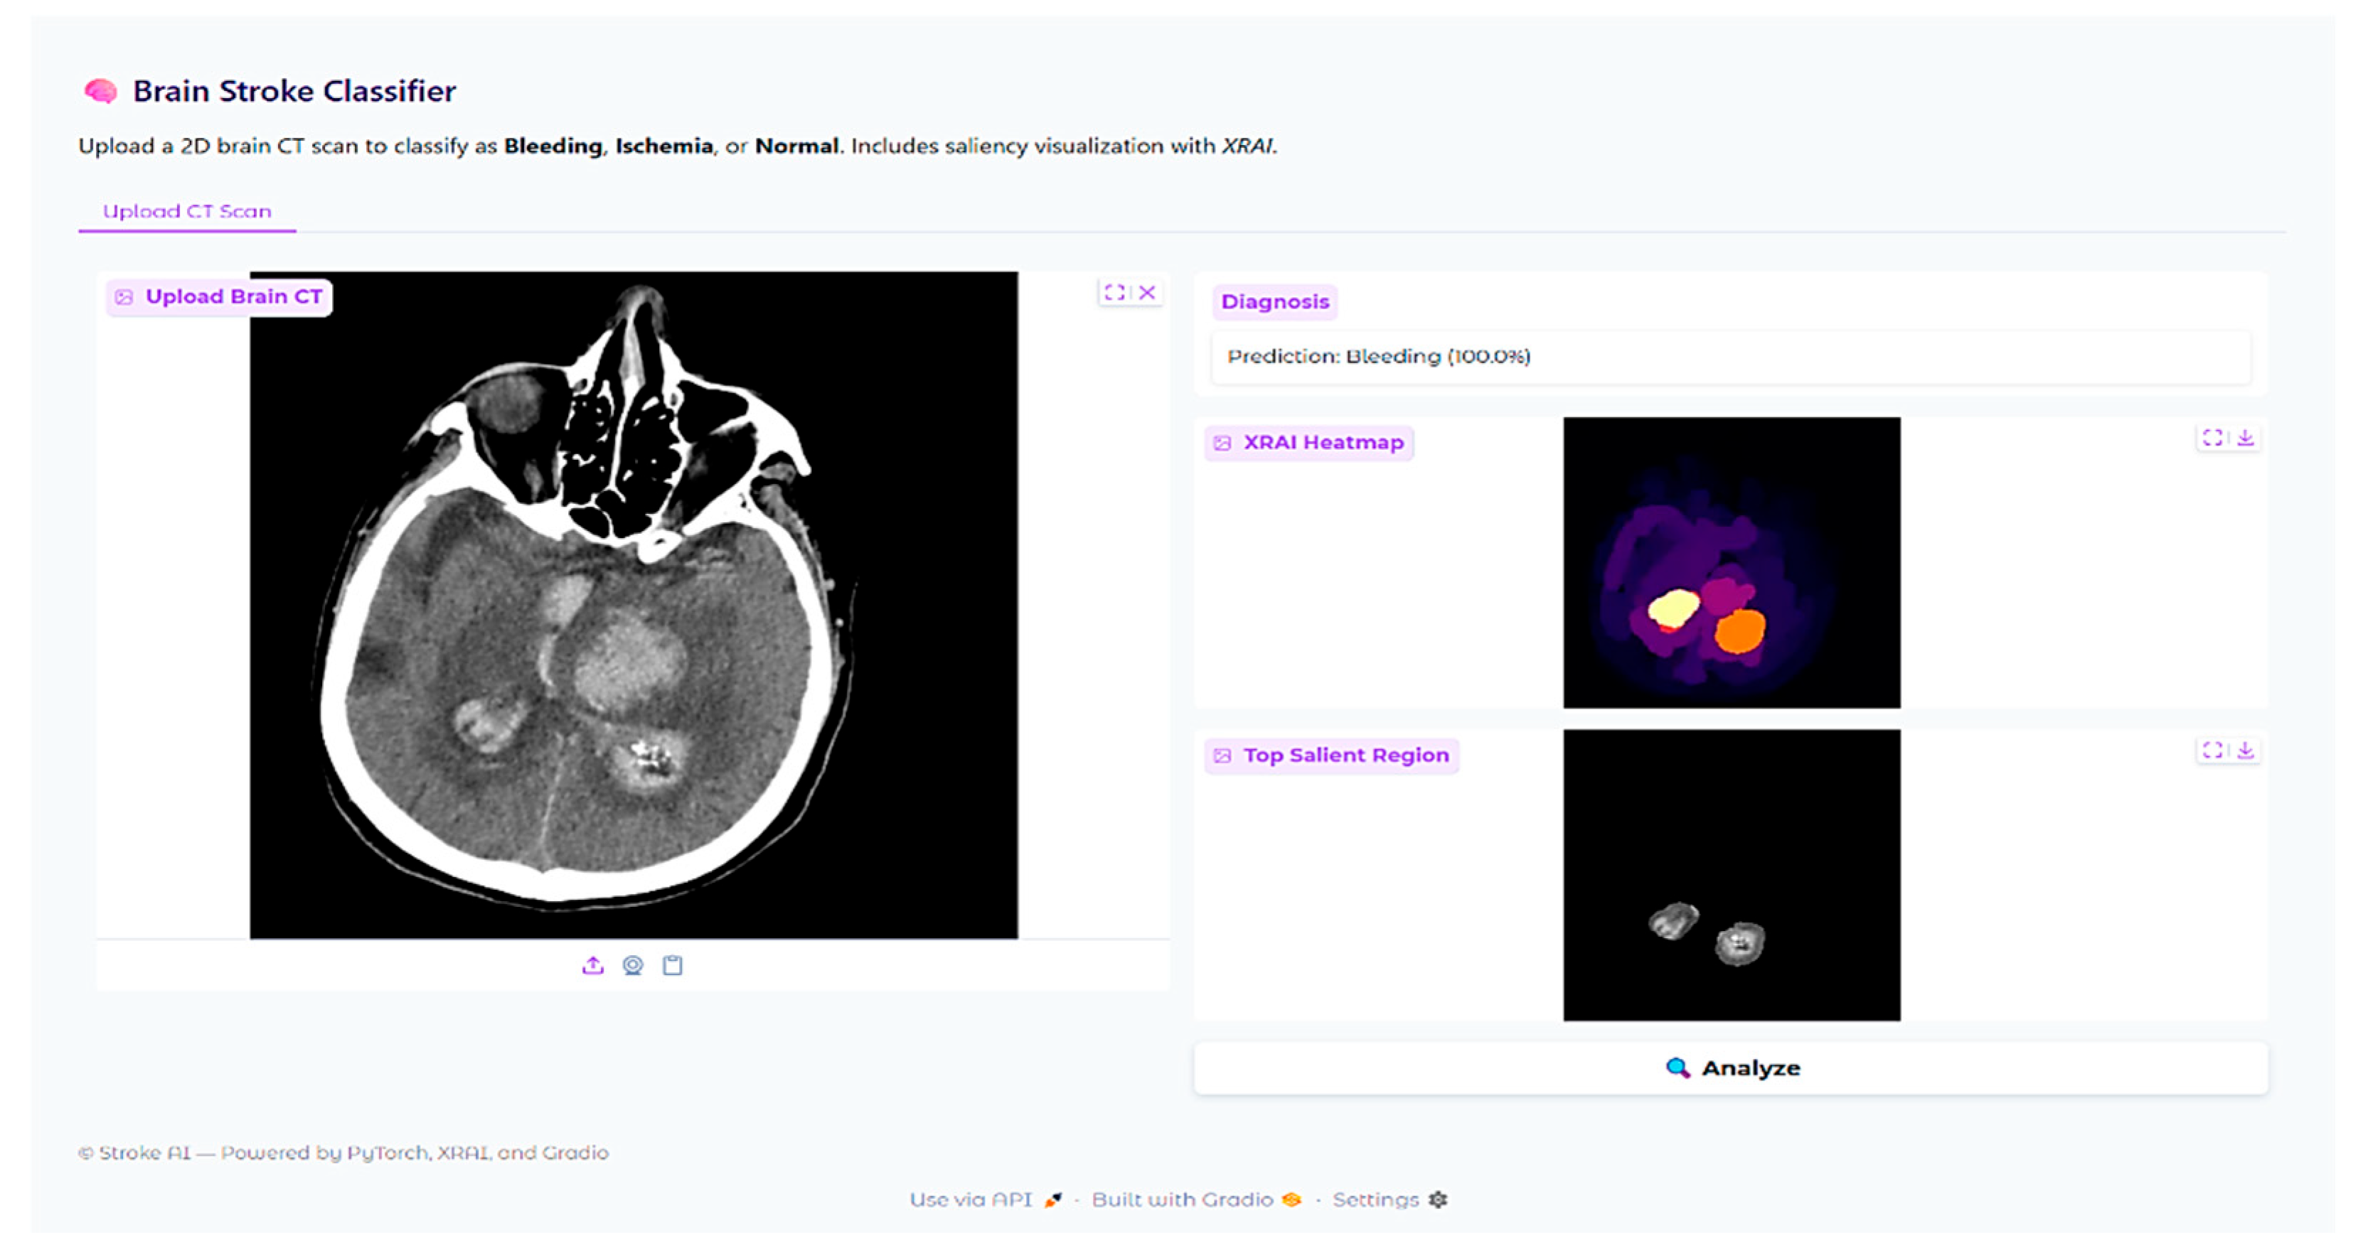Download the XRAI Heatmap image
The image size is (2363, 1258).
click(2245, 439)
